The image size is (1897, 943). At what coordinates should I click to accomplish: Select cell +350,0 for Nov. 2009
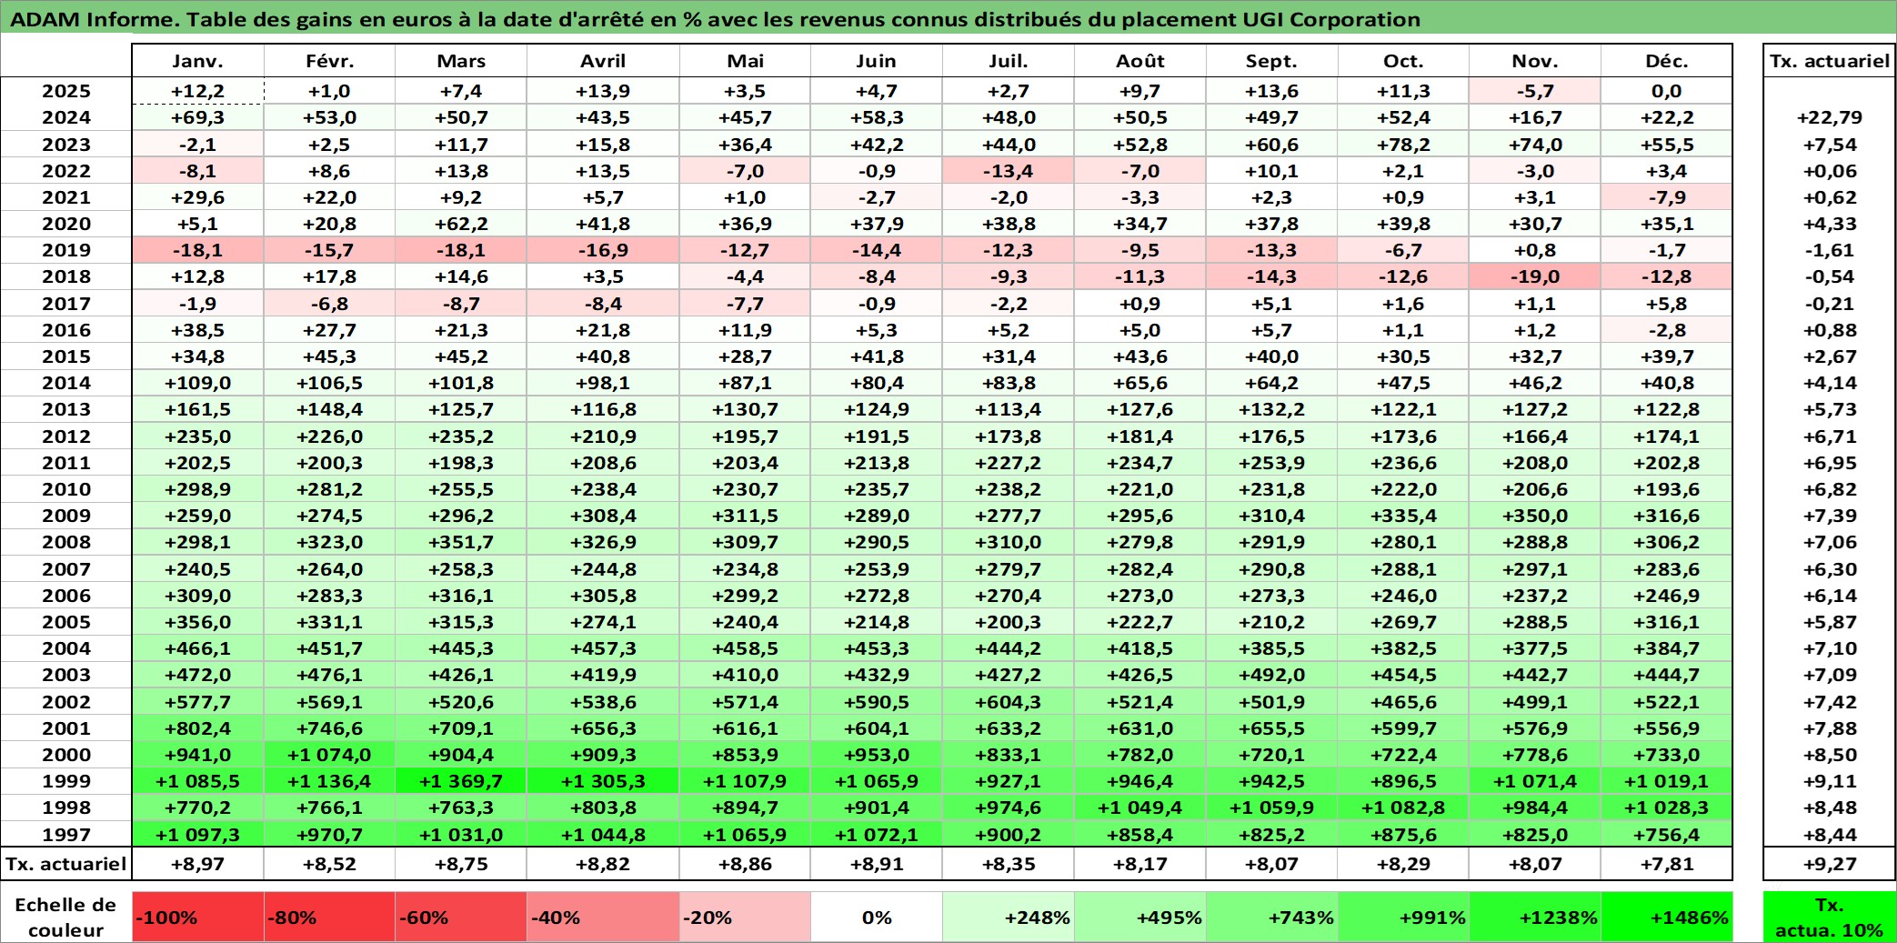point(1535,516)
